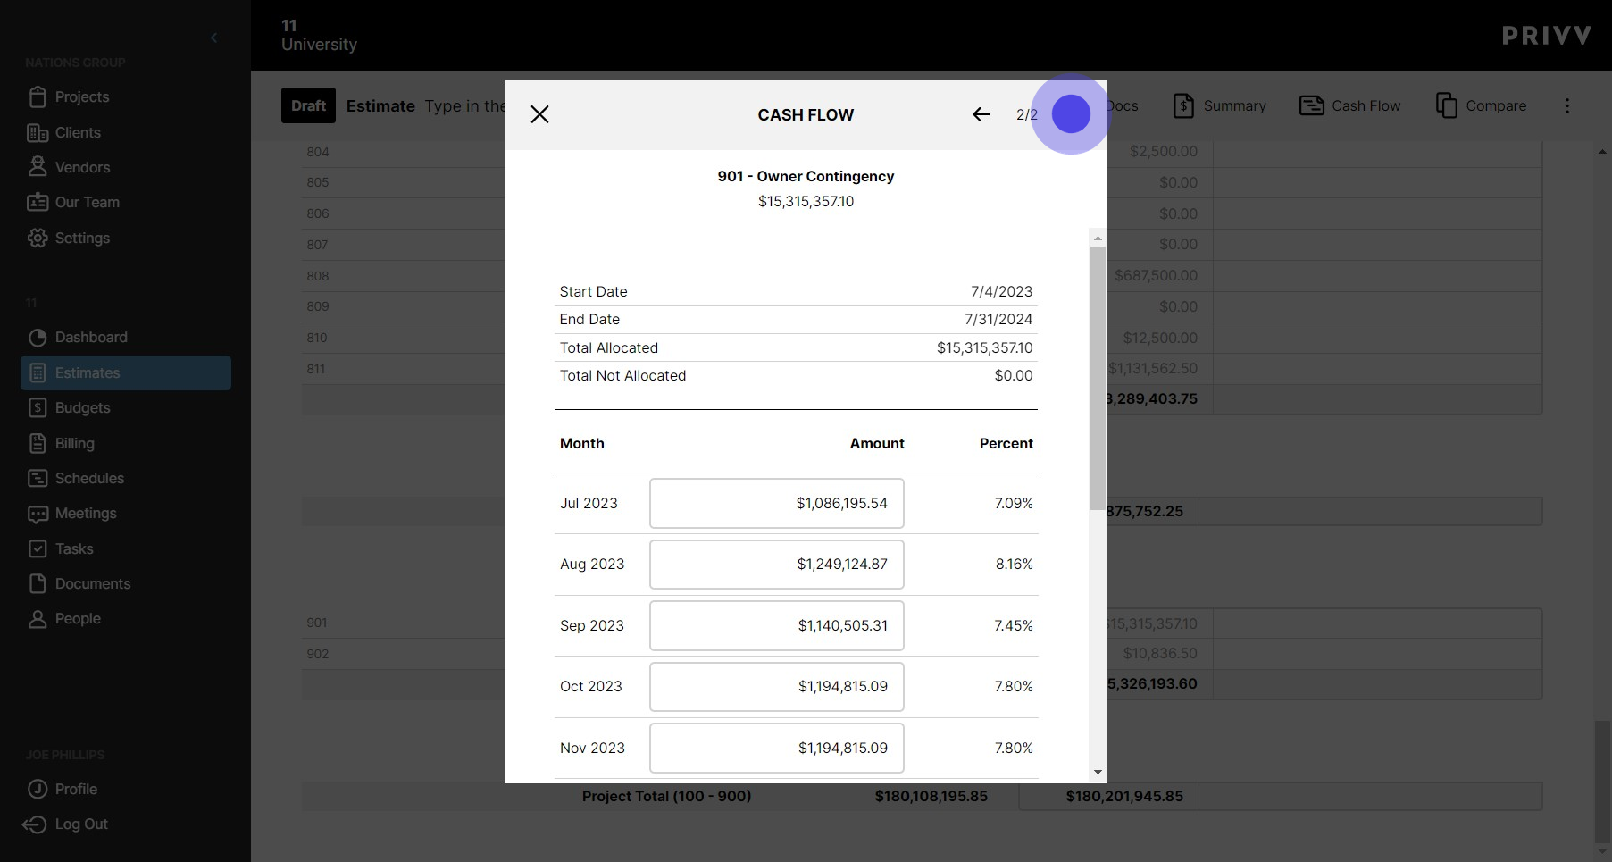Click row 902 in the estimate table
Image resolution: width=1612 pixels, height=862 pixels.
(x=318, y=654)
